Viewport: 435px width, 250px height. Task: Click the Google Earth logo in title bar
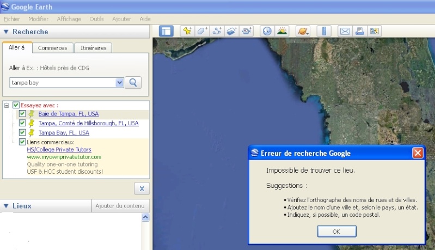tap(5, 7)
